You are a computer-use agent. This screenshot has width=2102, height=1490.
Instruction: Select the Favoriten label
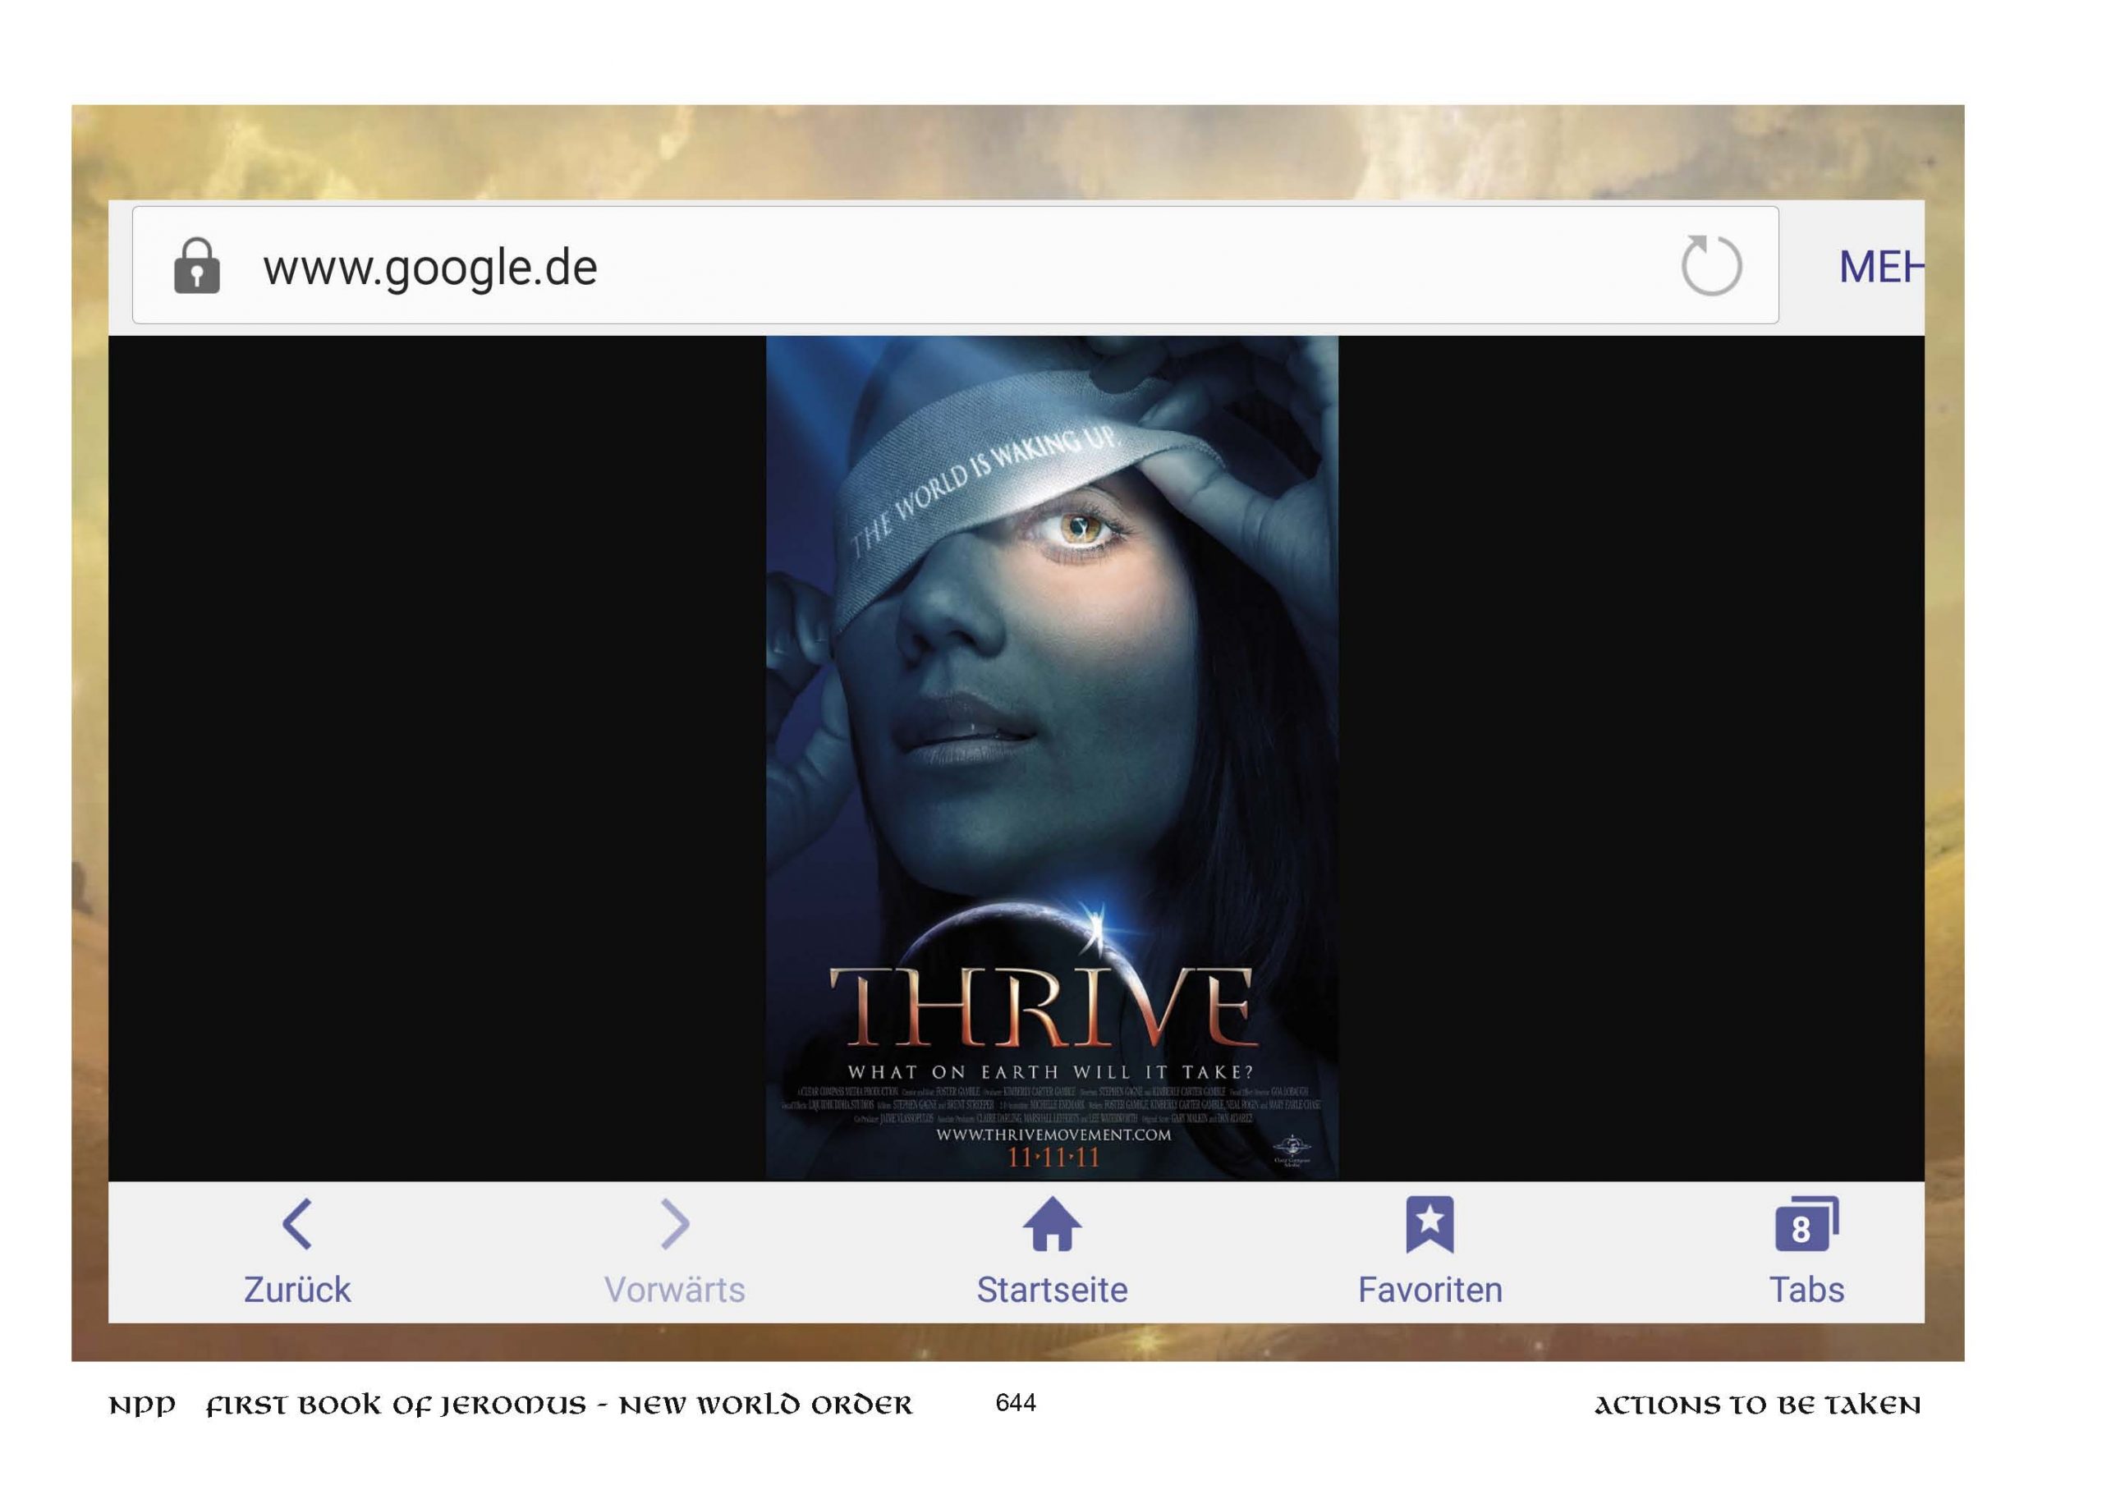coord(1430,1290)
